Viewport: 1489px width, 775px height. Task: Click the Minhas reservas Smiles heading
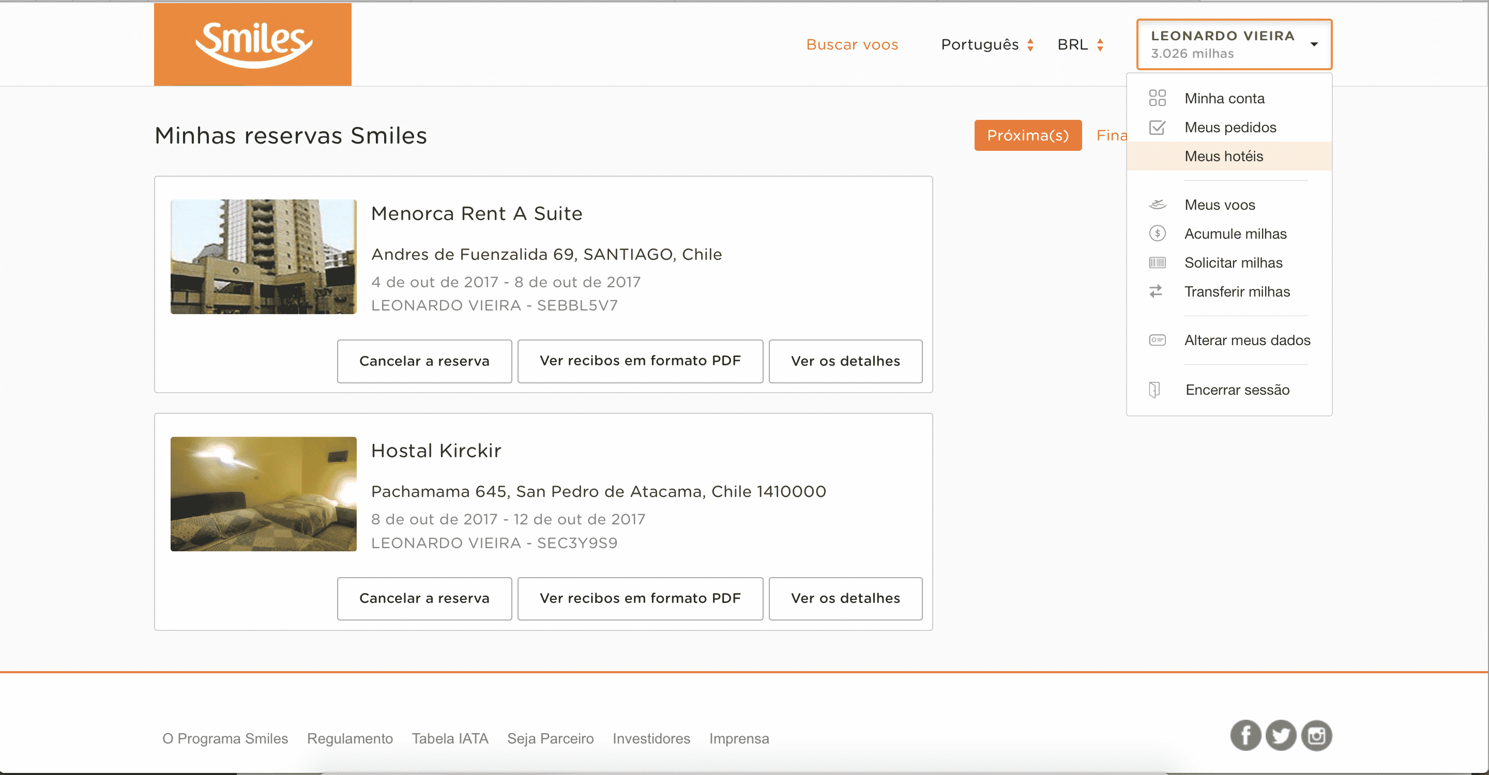point(291,135)
